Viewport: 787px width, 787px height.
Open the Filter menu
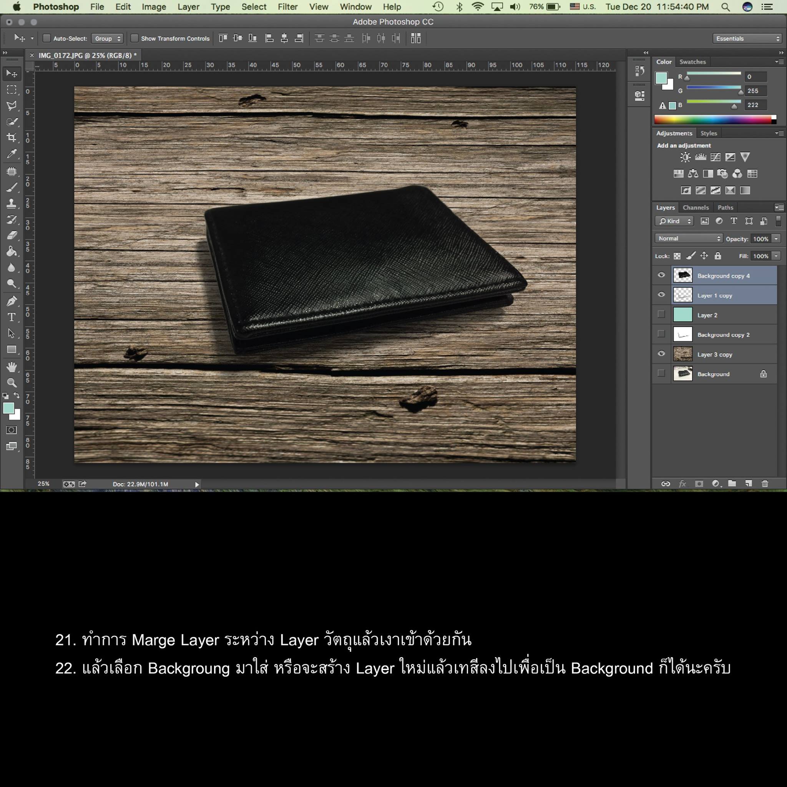[287, 7]
